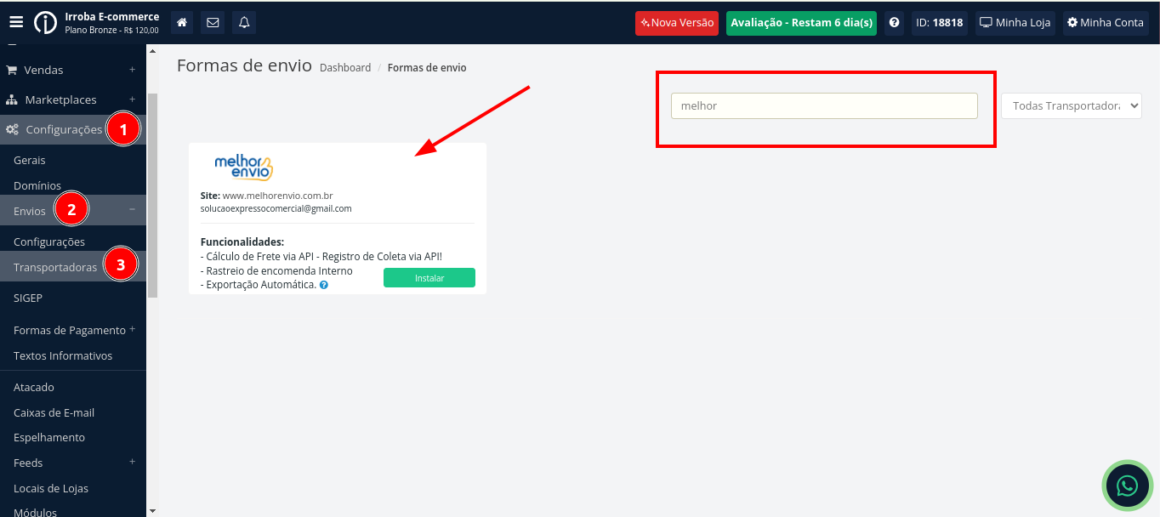Click the www.melhorenvio.com.br site text
The width and height of the screenshot is (1160, 517).
tap(277, 196)
